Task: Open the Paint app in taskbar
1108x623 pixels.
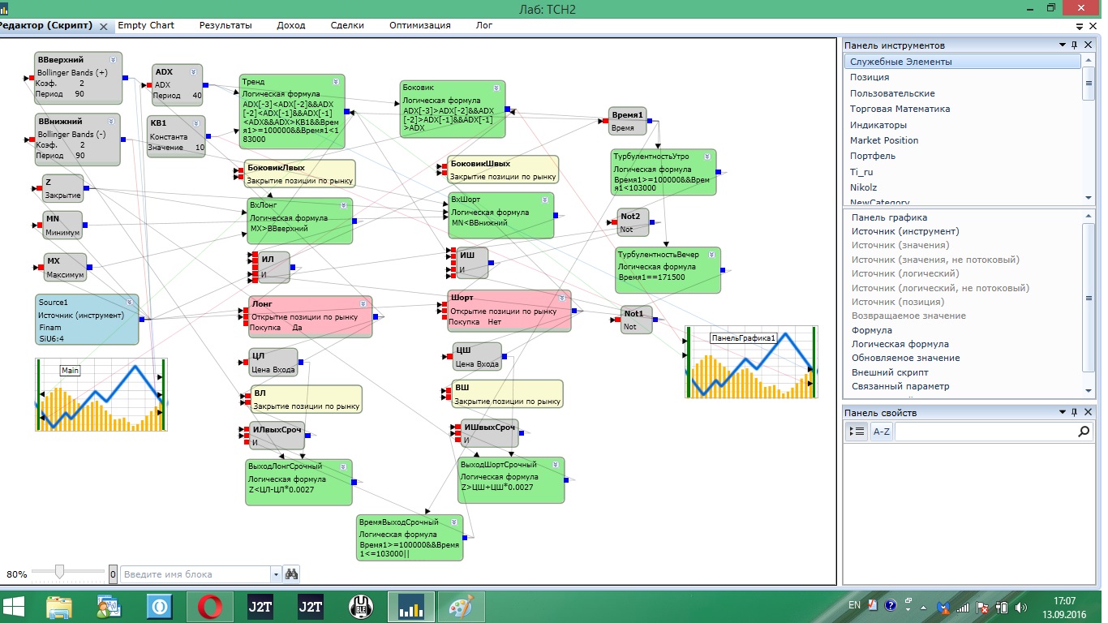Action: tap(461, 606)
